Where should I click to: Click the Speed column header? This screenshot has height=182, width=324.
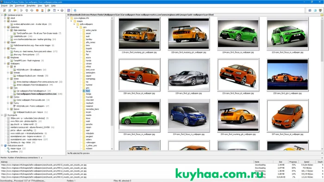click(306, 162)
